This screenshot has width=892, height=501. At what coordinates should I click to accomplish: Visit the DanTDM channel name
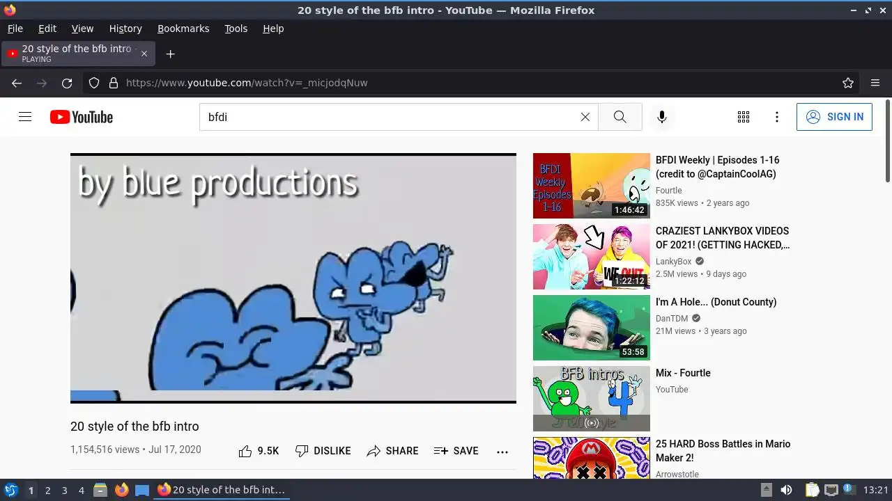click(672, 319)
